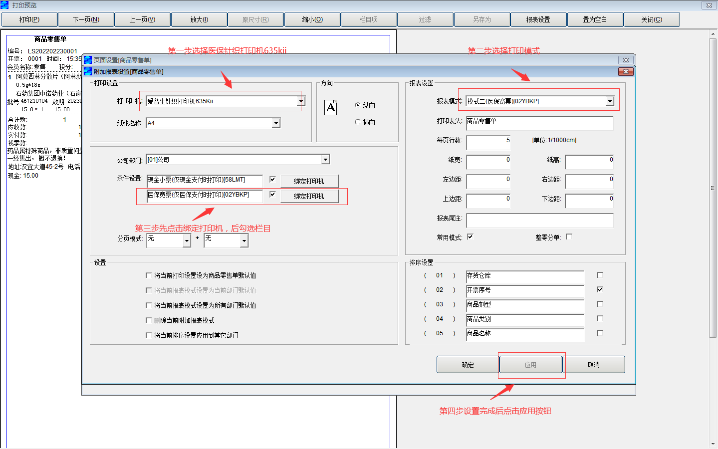Select the 横向 landscape radio button
The image size is (718, 449).
click(x=357, y=122)
